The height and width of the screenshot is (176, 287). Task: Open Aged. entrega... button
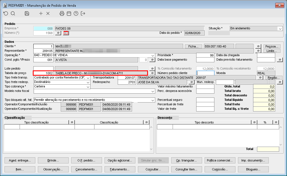point(20,161)
